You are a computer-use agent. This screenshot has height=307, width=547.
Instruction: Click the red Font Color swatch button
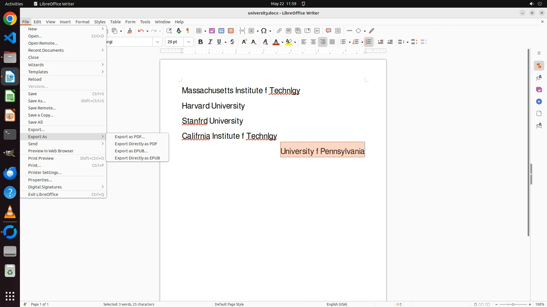(x=276, y=42)
